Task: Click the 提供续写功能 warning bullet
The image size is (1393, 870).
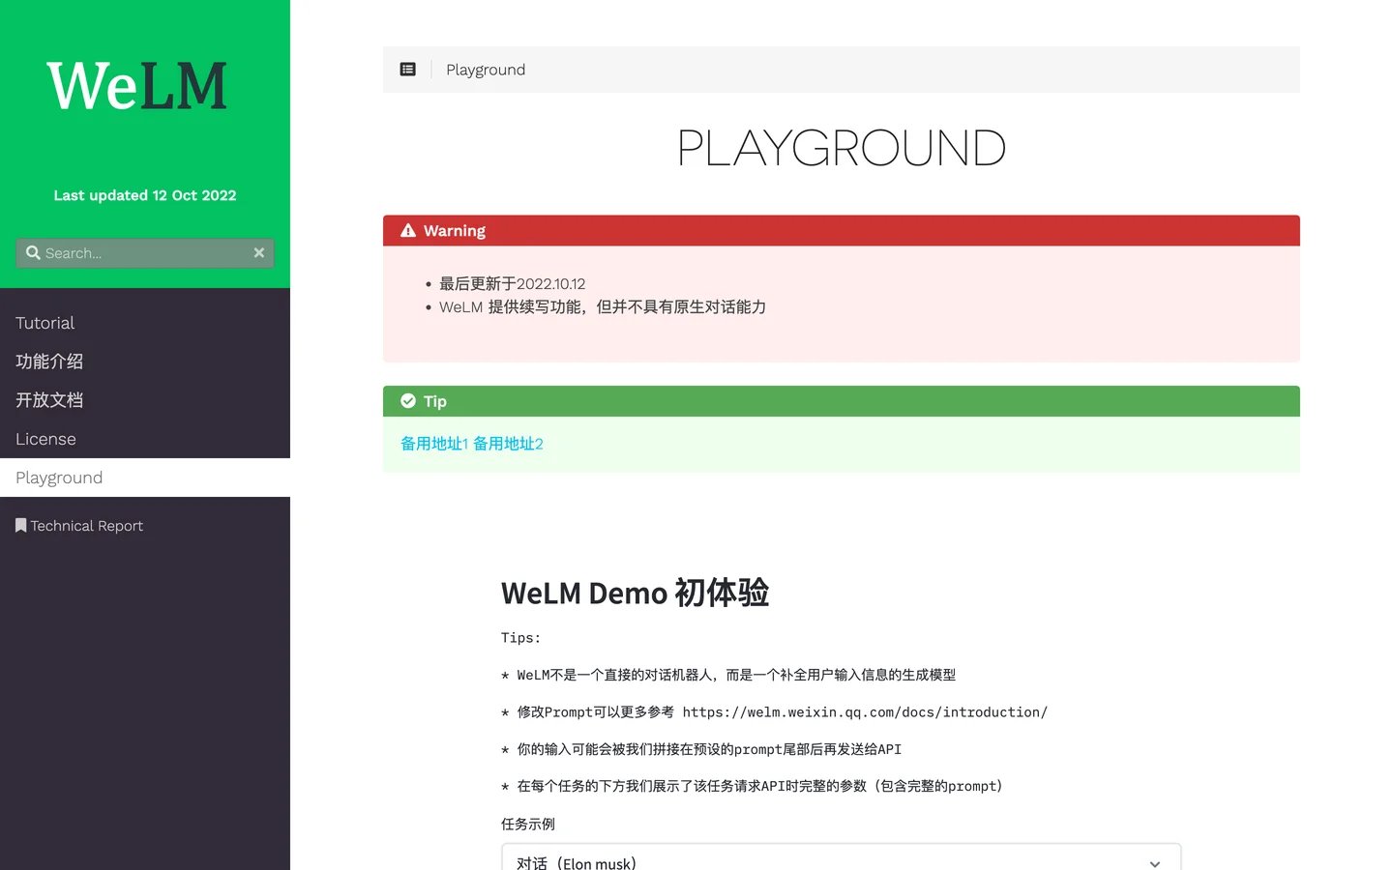Action: tap(603, 306)
